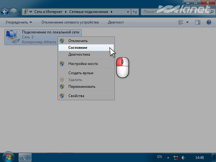This screenshot has height=162, width=216.
Task: Show hidden tray icons arrow
Action: 168,157
